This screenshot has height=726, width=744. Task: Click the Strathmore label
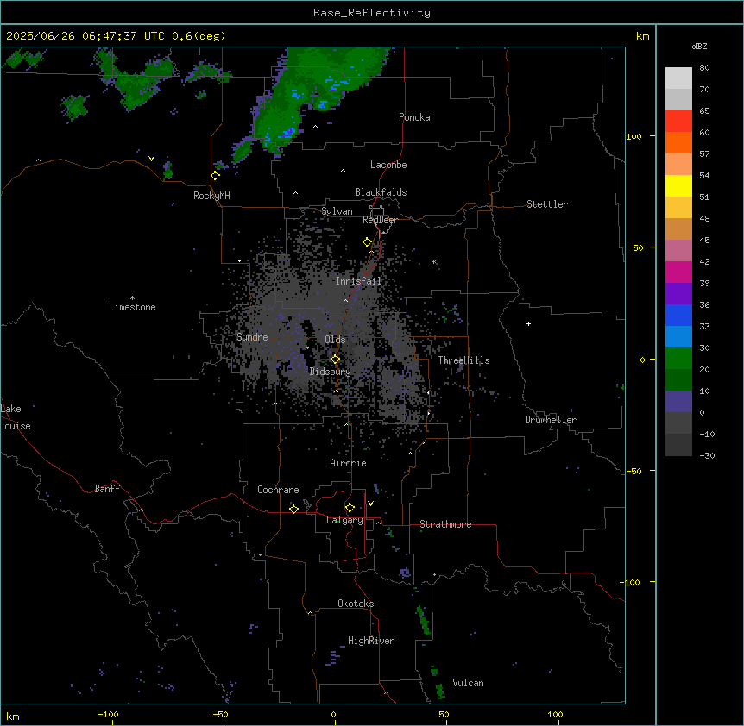tap(445, 524)
